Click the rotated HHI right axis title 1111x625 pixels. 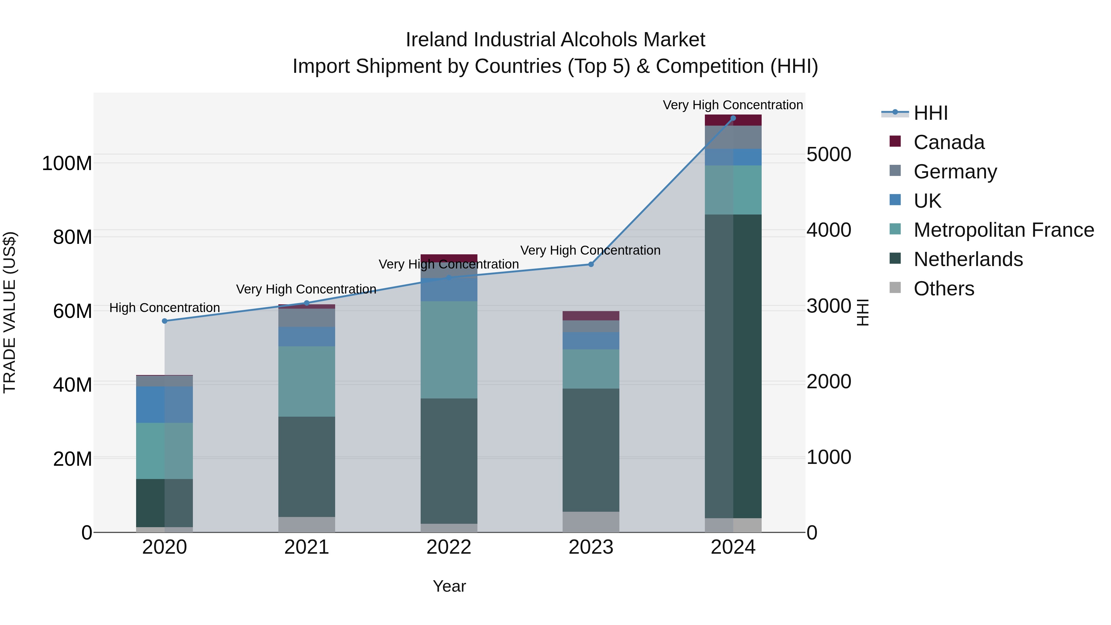click(x=862, y=312)
